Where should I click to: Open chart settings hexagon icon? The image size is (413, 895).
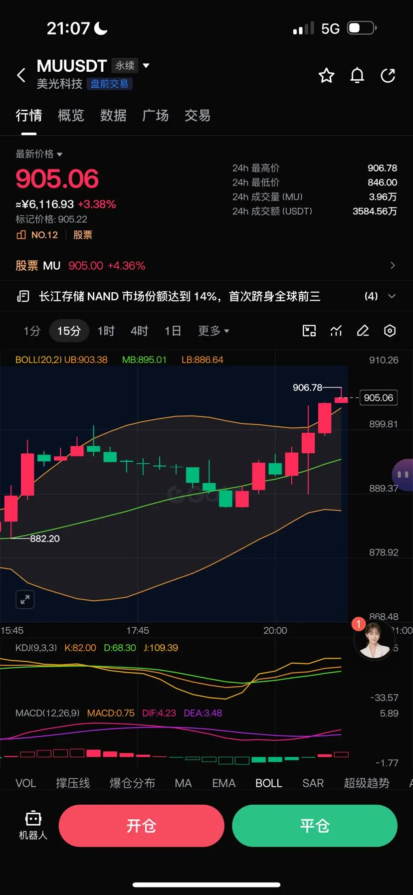390,331
